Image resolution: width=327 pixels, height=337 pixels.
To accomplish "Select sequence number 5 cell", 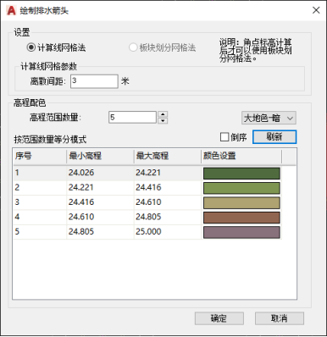I will [x=40, y=232].
